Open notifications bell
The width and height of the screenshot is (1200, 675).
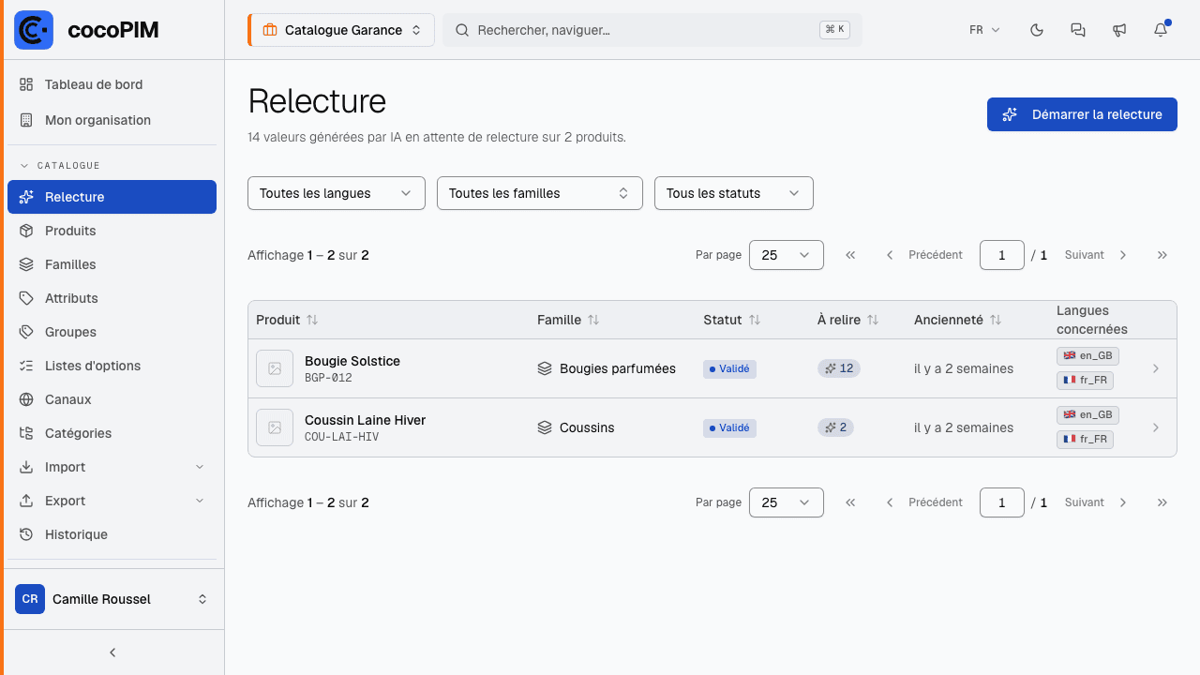click(1161, 30)
